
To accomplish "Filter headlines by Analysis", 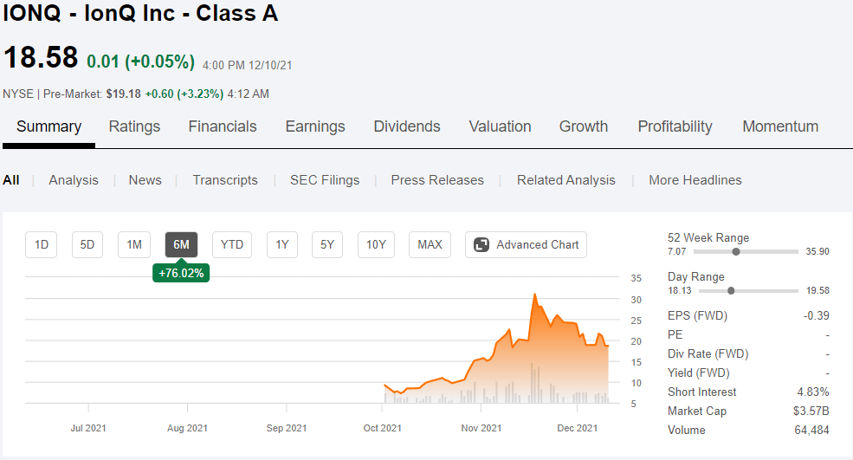I will click(x=74, y=180).
